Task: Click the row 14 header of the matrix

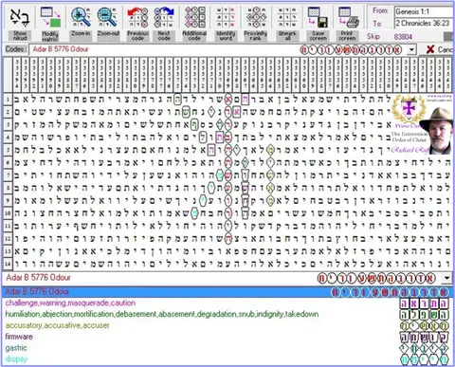Action: coord(8,264)
